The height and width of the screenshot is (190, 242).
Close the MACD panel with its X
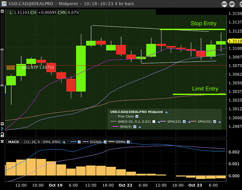coord(2,141)
